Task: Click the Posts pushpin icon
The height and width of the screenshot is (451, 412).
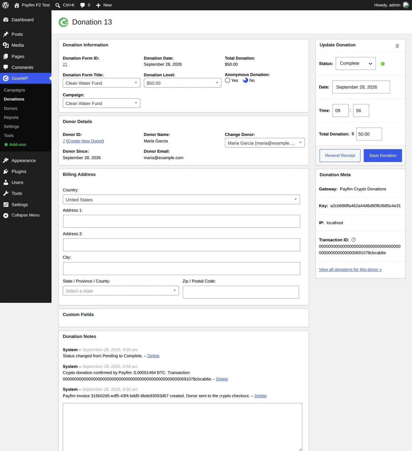Action: click(6, 34)
